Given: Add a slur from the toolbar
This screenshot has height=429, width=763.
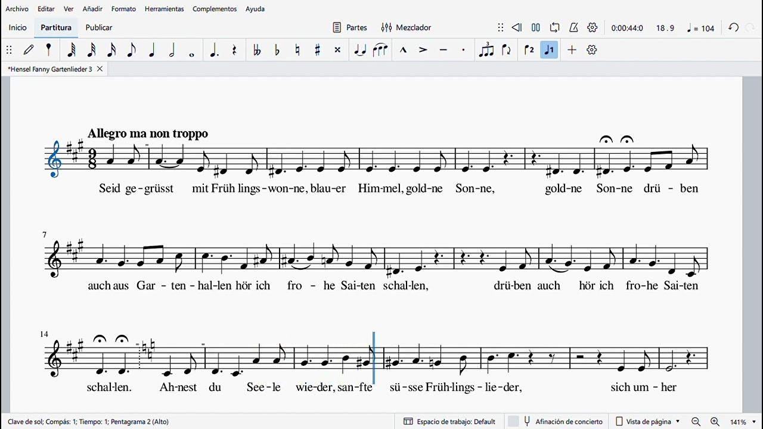Looking at the screenshot, I should (380, 50).
